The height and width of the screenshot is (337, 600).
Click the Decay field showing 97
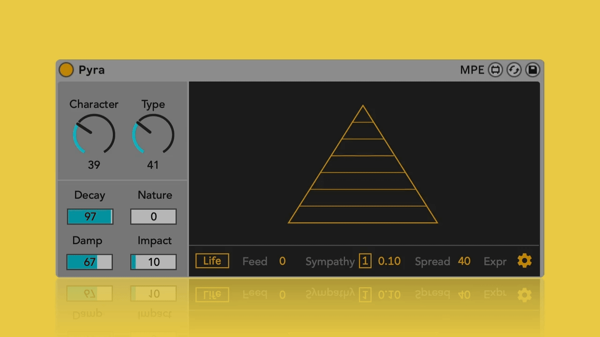tap(90, 217)
